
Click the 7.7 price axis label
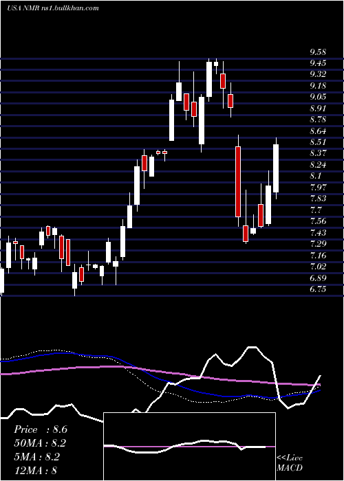(x=316, y=210)
